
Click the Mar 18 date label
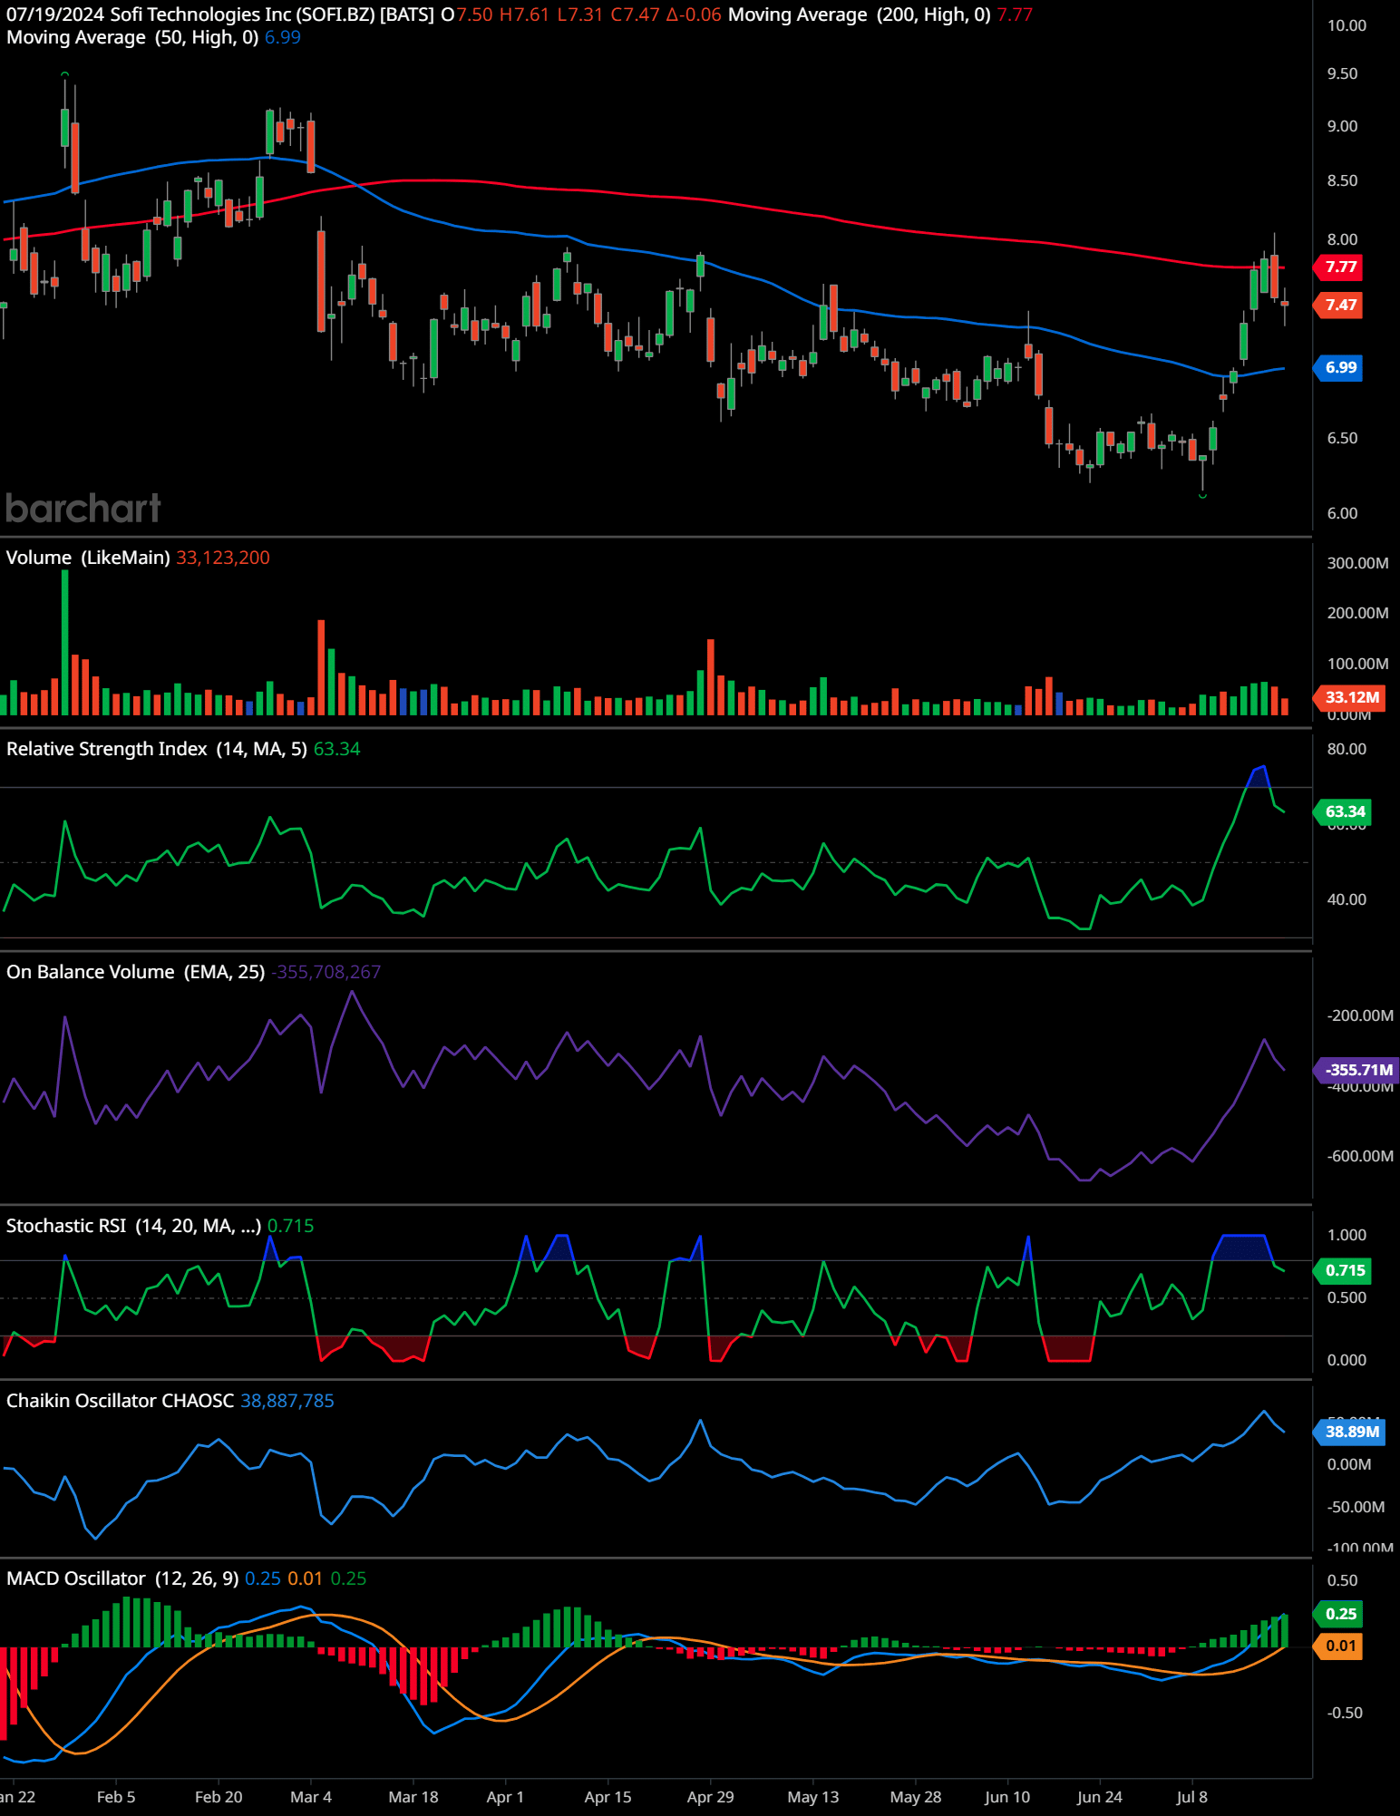(x=413, y=1797)
